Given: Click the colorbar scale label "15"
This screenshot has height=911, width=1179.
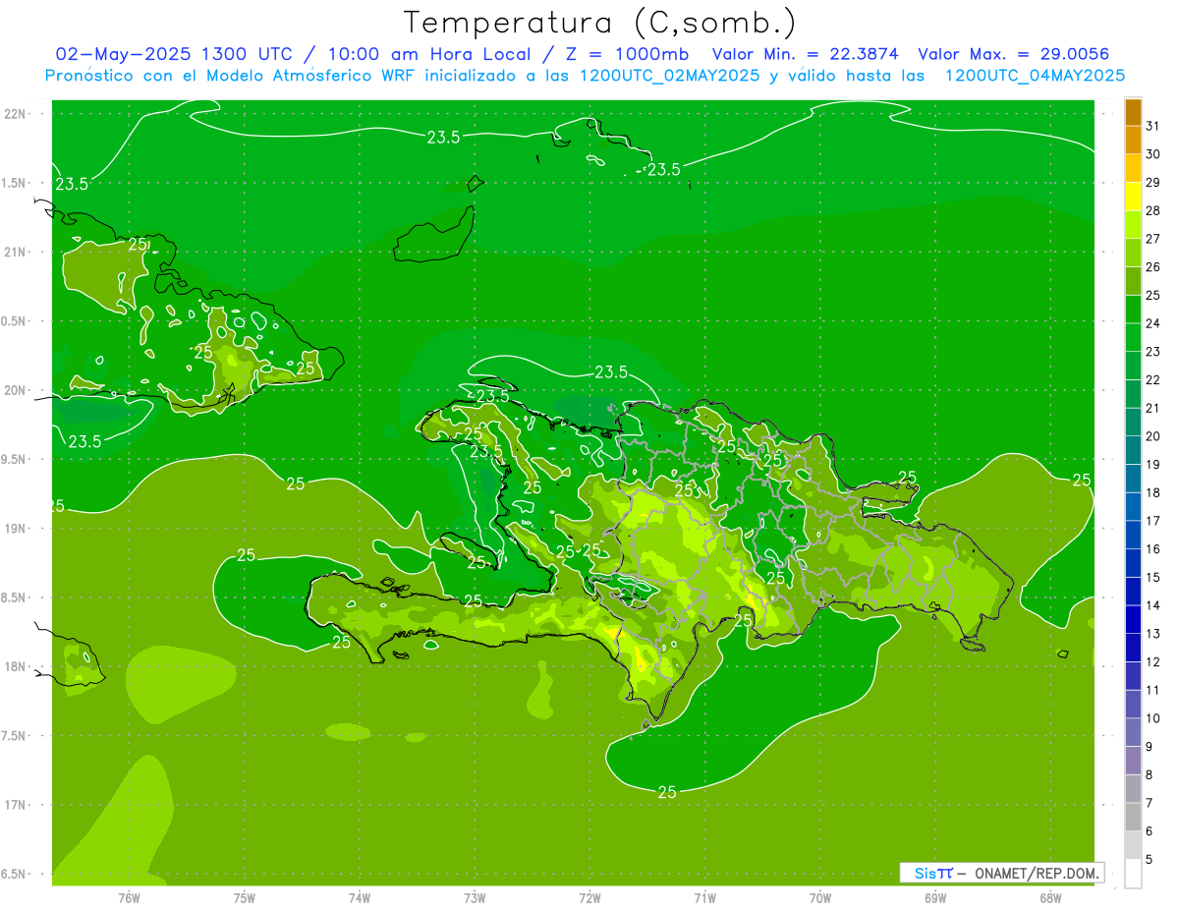Looking at the screenshot, I should pos(1153,577).
